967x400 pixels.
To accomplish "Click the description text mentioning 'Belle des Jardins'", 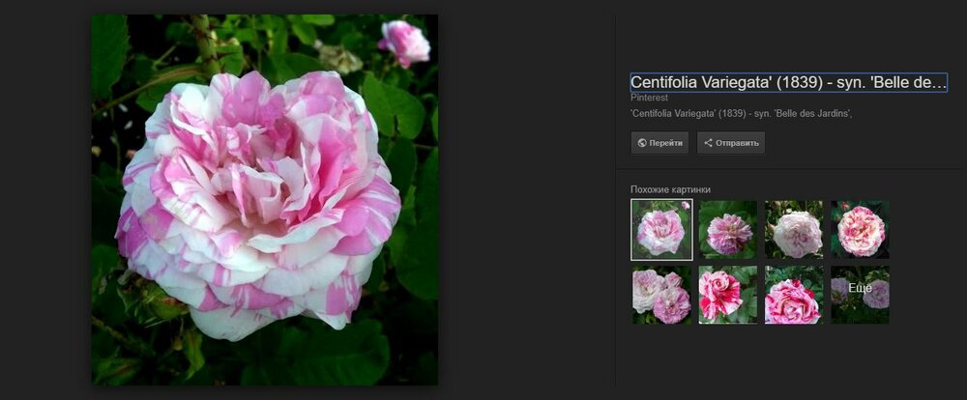I will [x=741, y=113].
